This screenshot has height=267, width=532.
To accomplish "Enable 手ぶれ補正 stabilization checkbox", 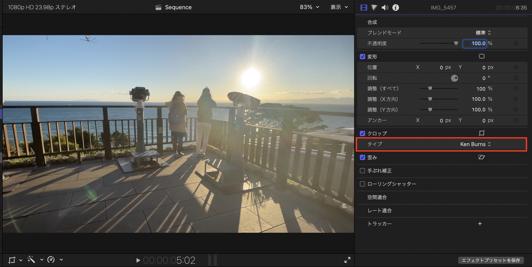I will pyautogui.click(x=362, y=171).
